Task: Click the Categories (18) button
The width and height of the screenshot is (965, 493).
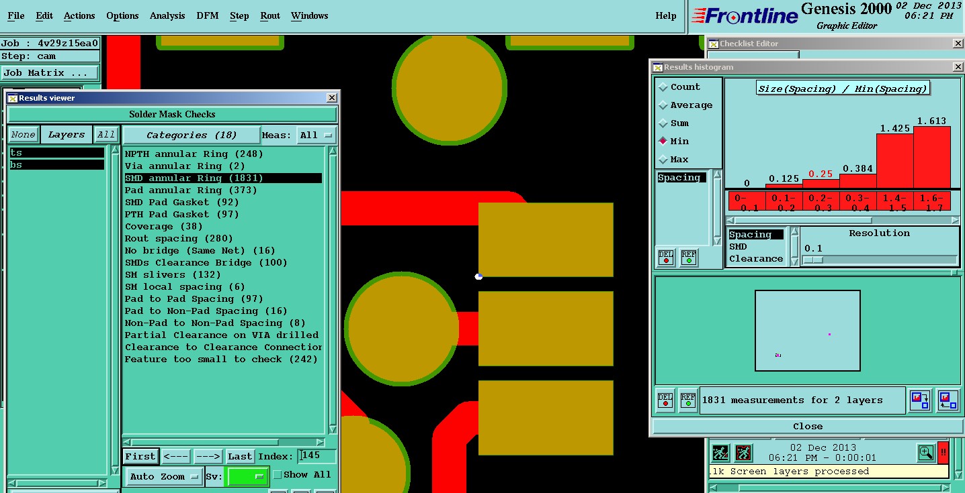Action: coord(192,135)
